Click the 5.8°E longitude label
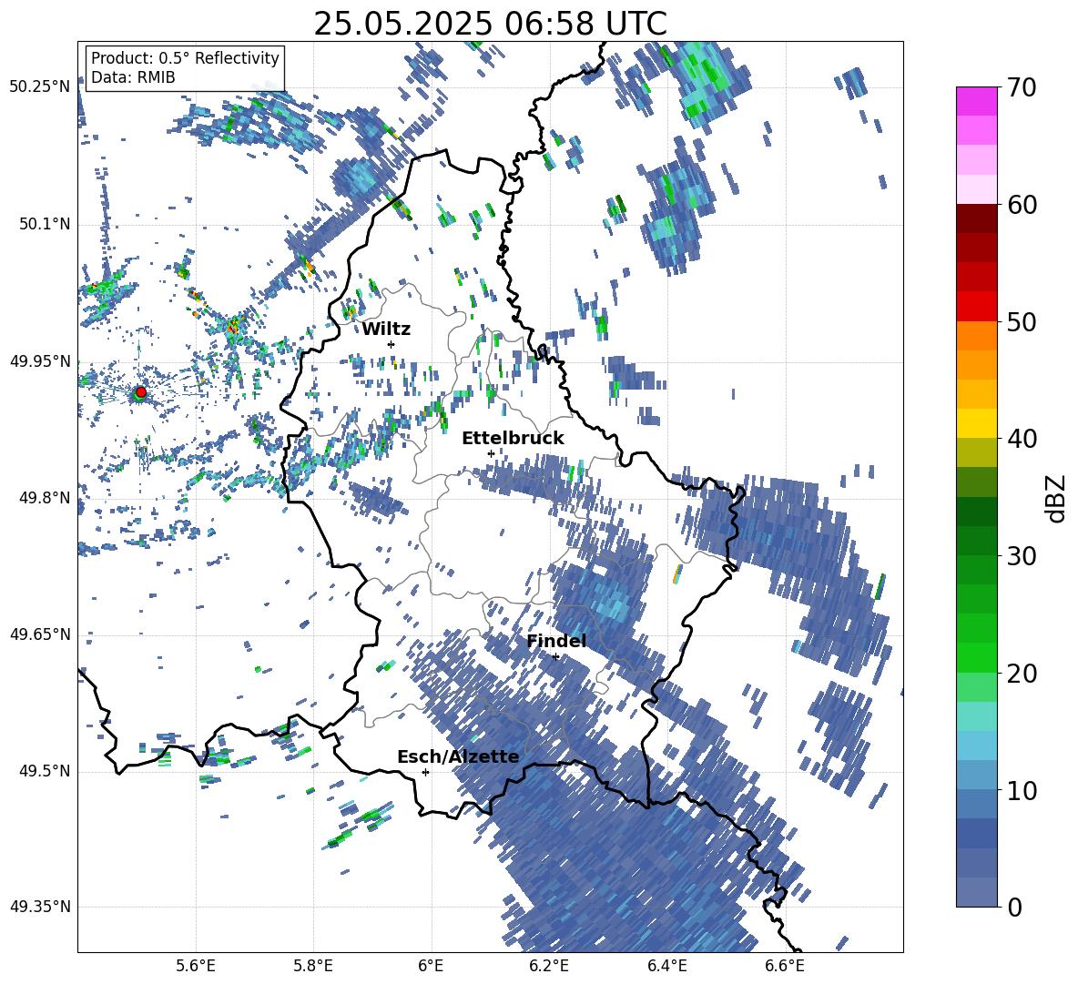Screen dimensions: 1078x984 tap(313, 966)
